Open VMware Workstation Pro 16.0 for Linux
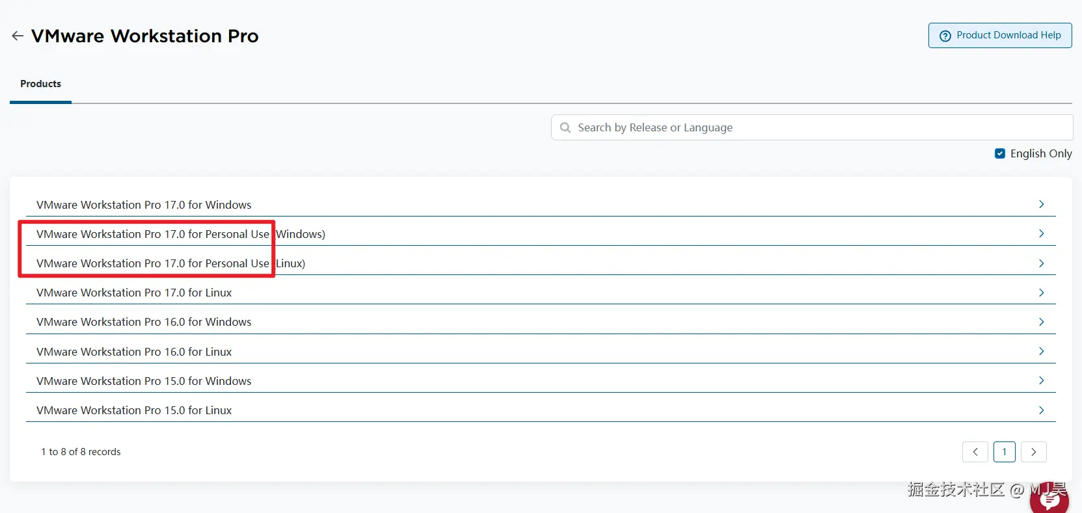This screenshot has height=513, width=1082. (134, 352)
